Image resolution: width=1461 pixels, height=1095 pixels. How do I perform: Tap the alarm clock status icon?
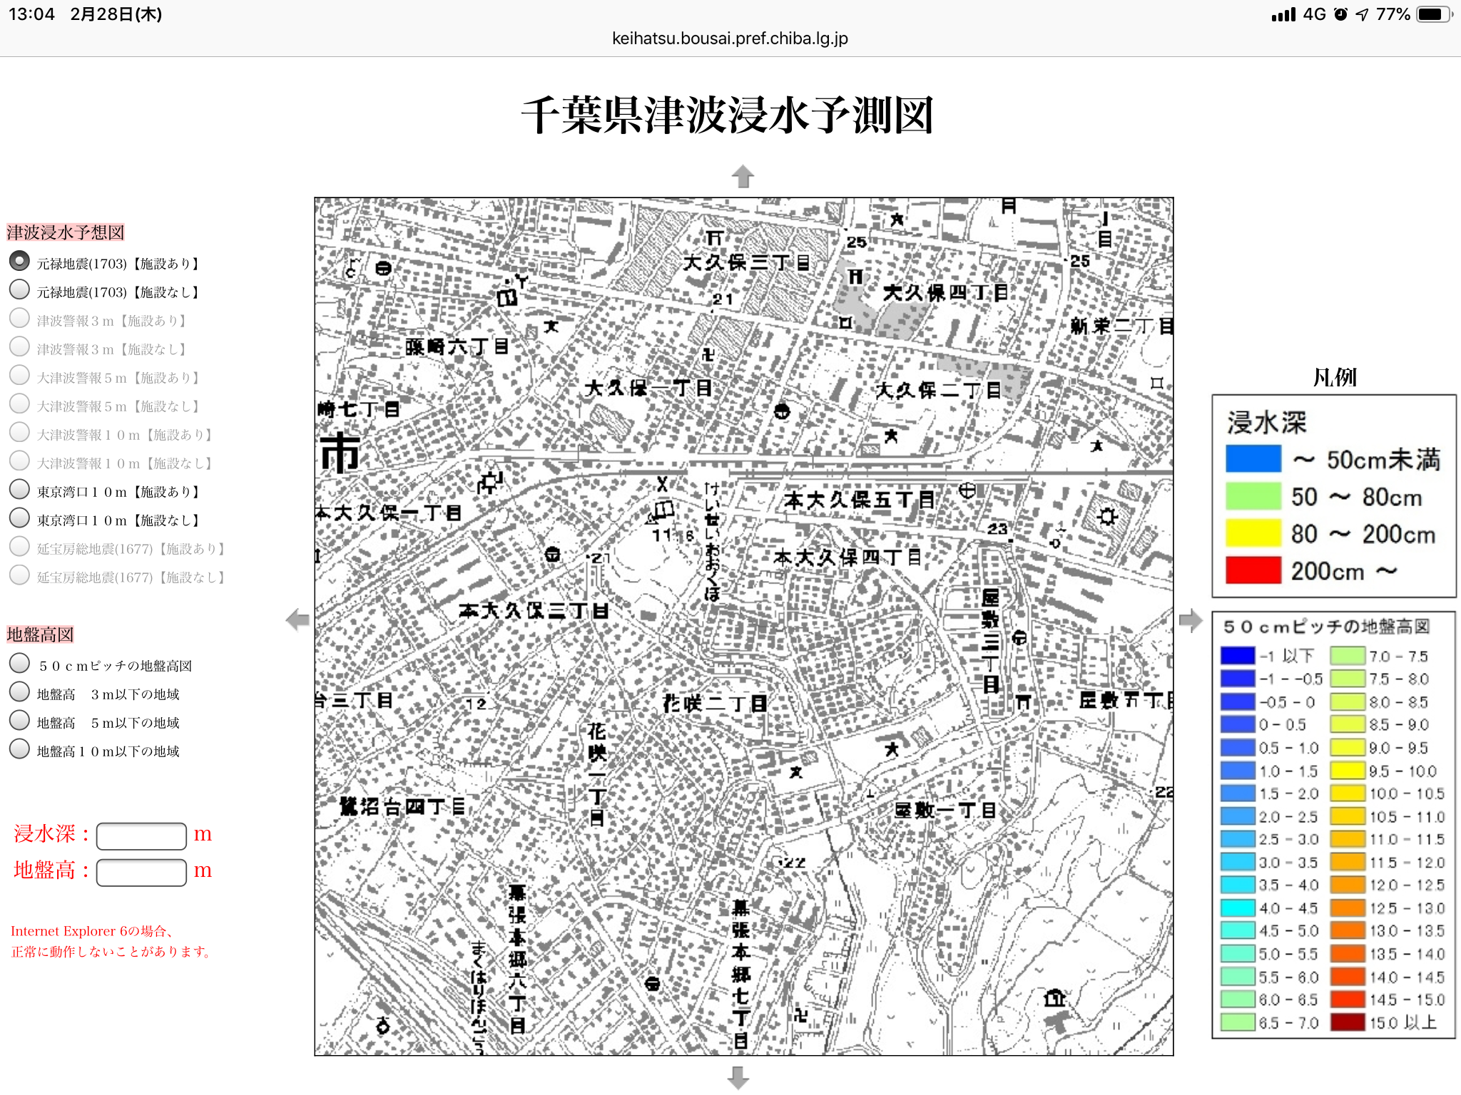(1340, 14)
